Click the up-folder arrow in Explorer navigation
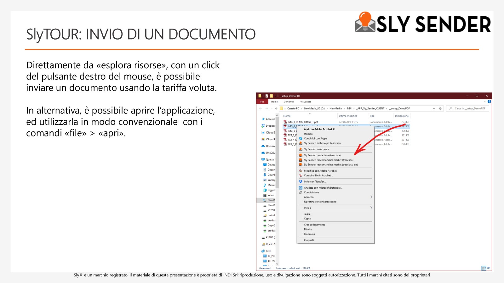The width and height of the screenshot is (504, 283). 276,108
